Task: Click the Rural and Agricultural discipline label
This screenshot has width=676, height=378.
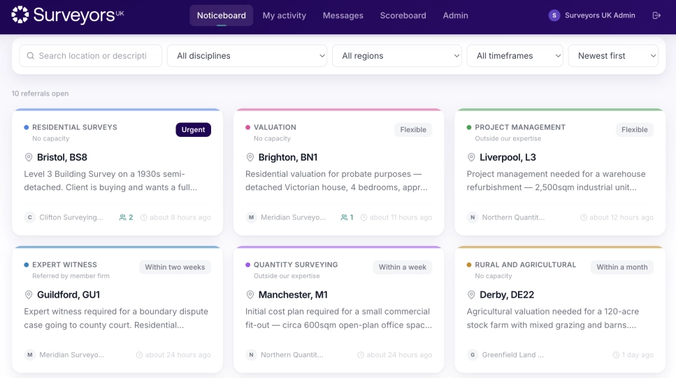Action: point(525,265)
